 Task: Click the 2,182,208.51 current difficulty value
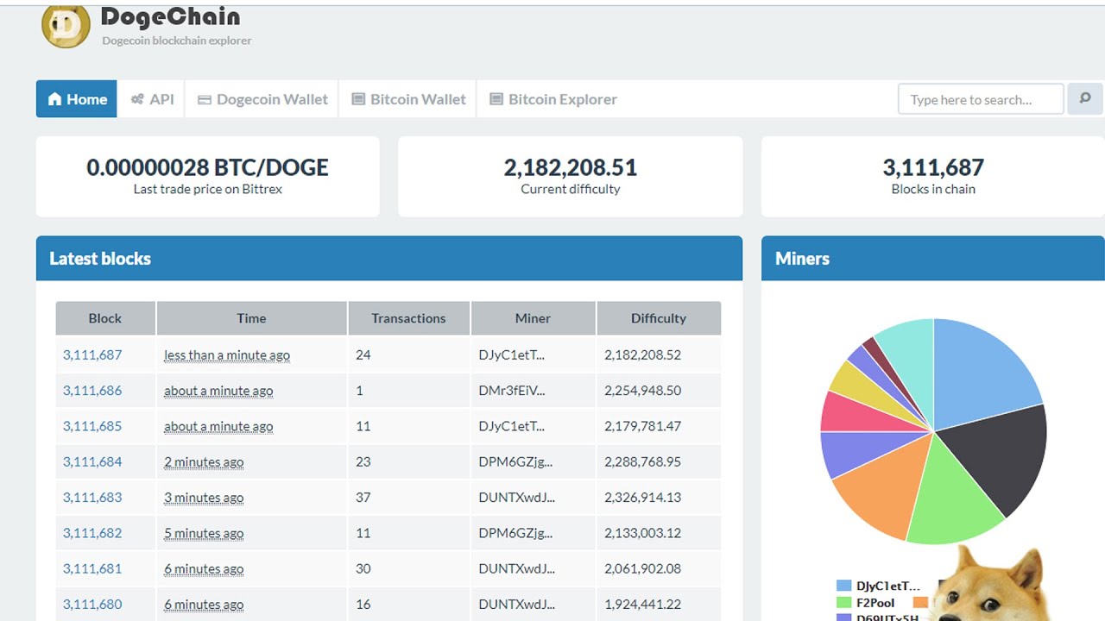click(571, 167)
